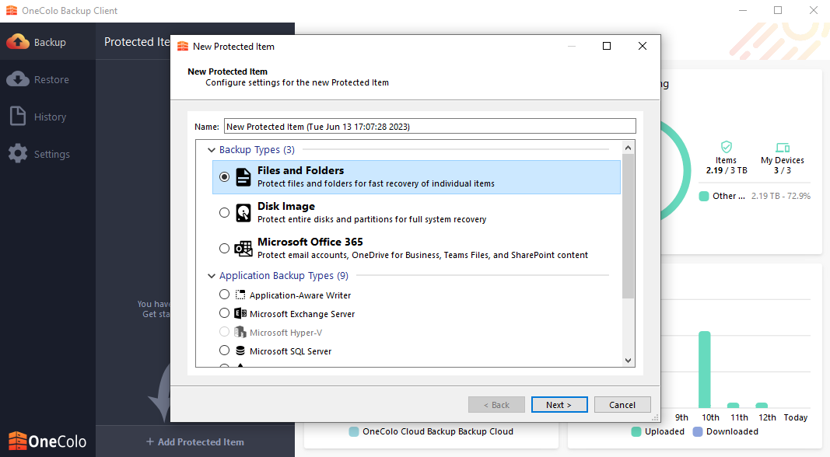Select the Files and Folders radio button

coord(225,176)
